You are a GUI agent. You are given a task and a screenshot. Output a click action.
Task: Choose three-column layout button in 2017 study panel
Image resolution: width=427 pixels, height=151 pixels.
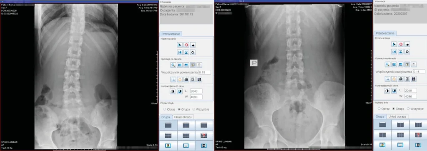tap(204, 125)
